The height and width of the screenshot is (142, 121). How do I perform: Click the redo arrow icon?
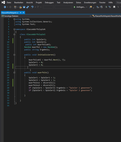38,7
